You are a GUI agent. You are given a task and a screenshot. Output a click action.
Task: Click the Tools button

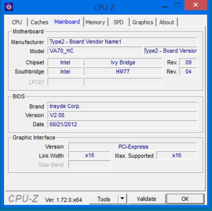104,199
